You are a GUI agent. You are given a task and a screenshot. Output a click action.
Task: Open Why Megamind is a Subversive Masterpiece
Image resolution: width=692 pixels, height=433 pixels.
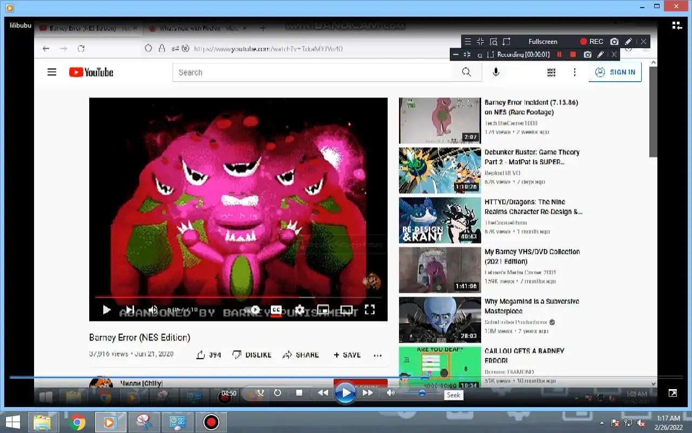pos(532,306)
